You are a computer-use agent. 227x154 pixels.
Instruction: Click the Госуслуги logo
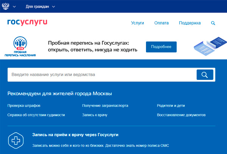pyautogui.click(x=27, y=23)
